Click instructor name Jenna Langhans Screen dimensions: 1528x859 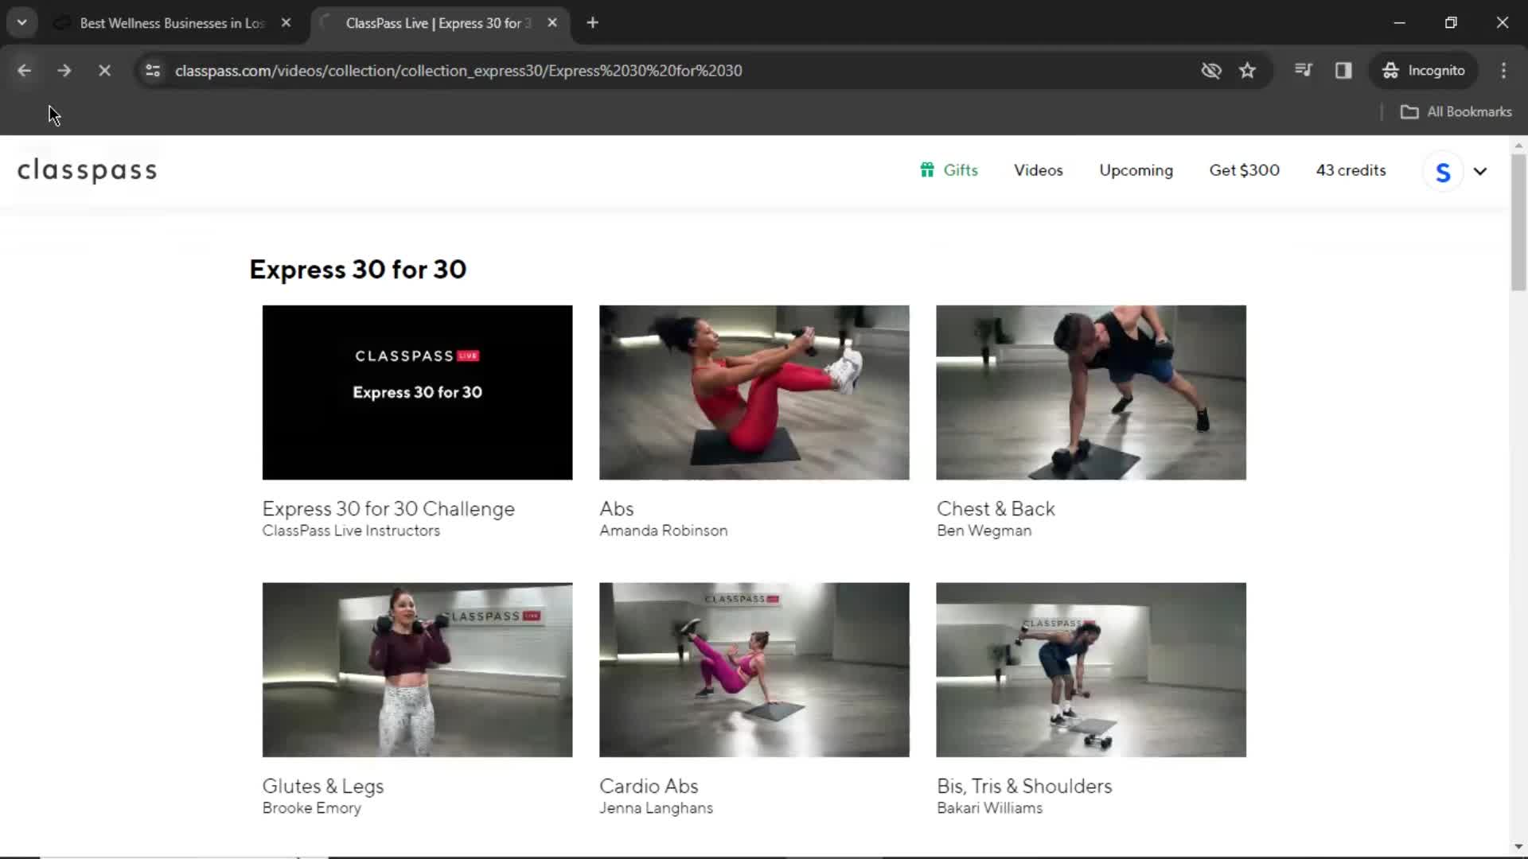[656, 808]
